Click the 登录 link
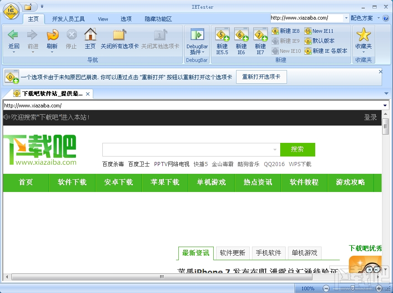The width and height of the screenshot is (393, 293). pyautogui.click(x=371, y=117)
